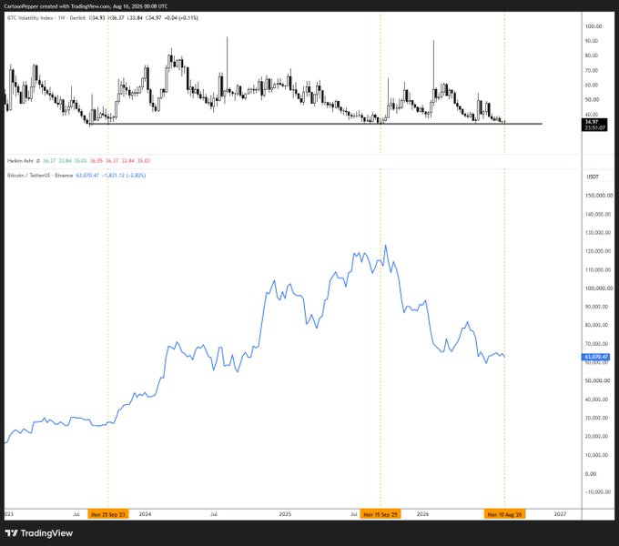Click the -1,831.12 (-2.82%) change text
The width and height of the screenshot is (619, 546).
click(124, 175)
